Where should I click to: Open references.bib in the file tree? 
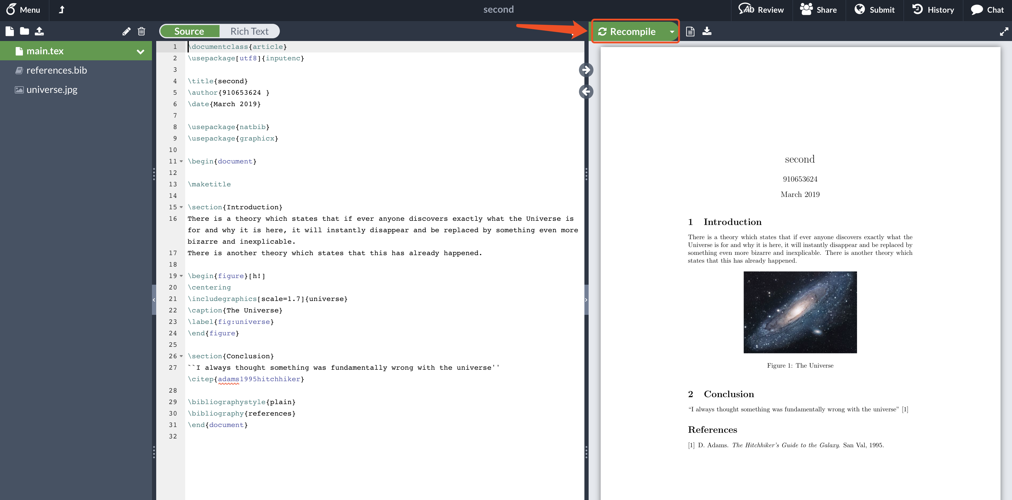[x=57, y=70]
